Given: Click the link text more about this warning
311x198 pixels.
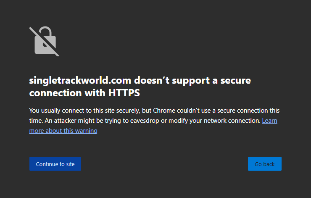Looking at the screenshot, I should click(x=63, y=131).
